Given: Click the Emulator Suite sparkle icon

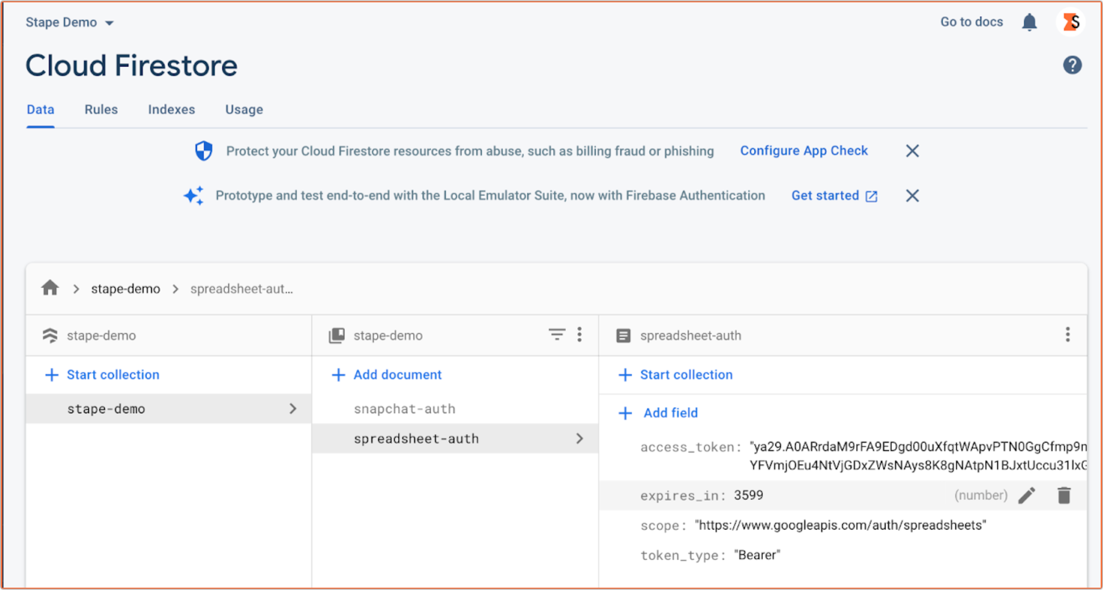Looking at the screenshot, I should coord(194,195).
